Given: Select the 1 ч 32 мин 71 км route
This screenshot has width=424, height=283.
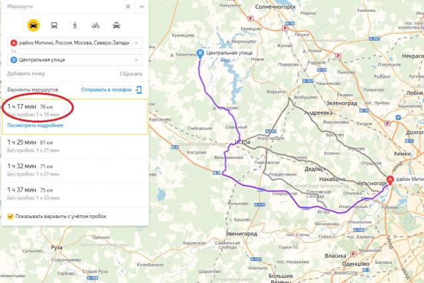Looking at the screenshot, I should click(75, 170).
